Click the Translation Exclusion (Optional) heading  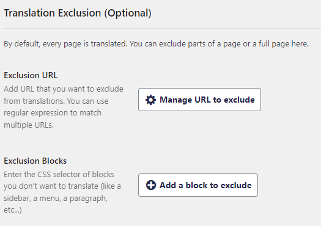tap(78, 13)
